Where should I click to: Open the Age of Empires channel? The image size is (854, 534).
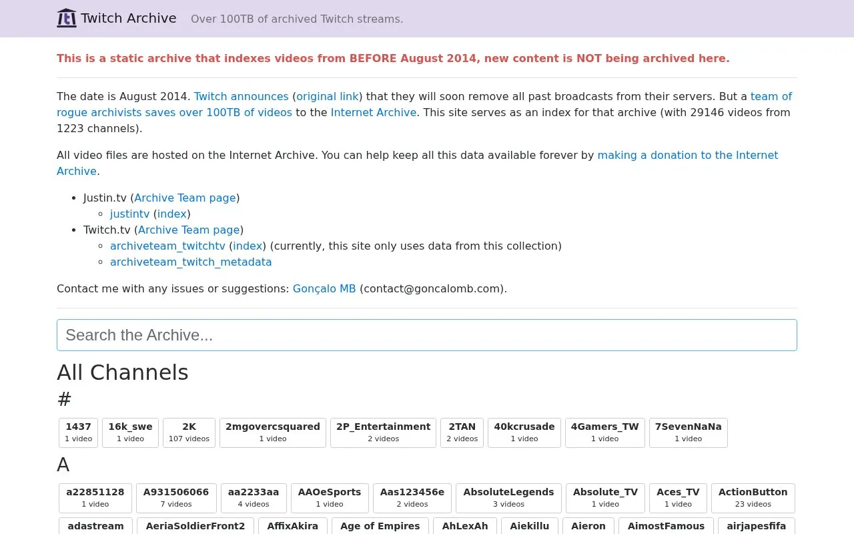point(380,526)
